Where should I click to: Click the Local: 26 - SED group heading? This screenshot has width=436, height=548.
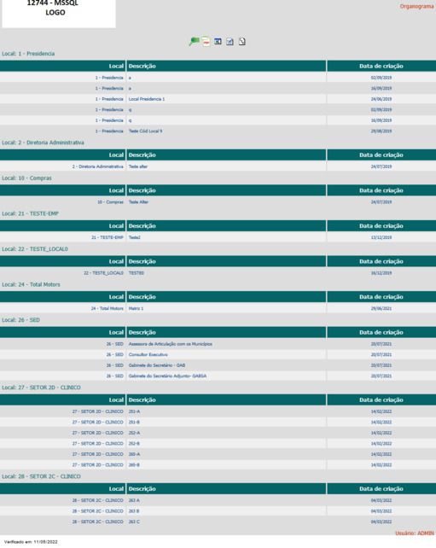pyautogui.click(x=21, y=320)
